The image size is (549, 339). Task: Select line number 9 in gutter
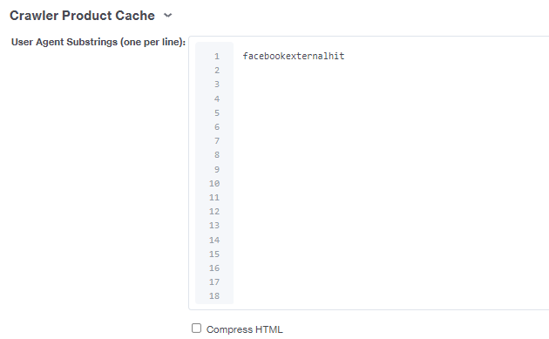(x=217, y=169)
